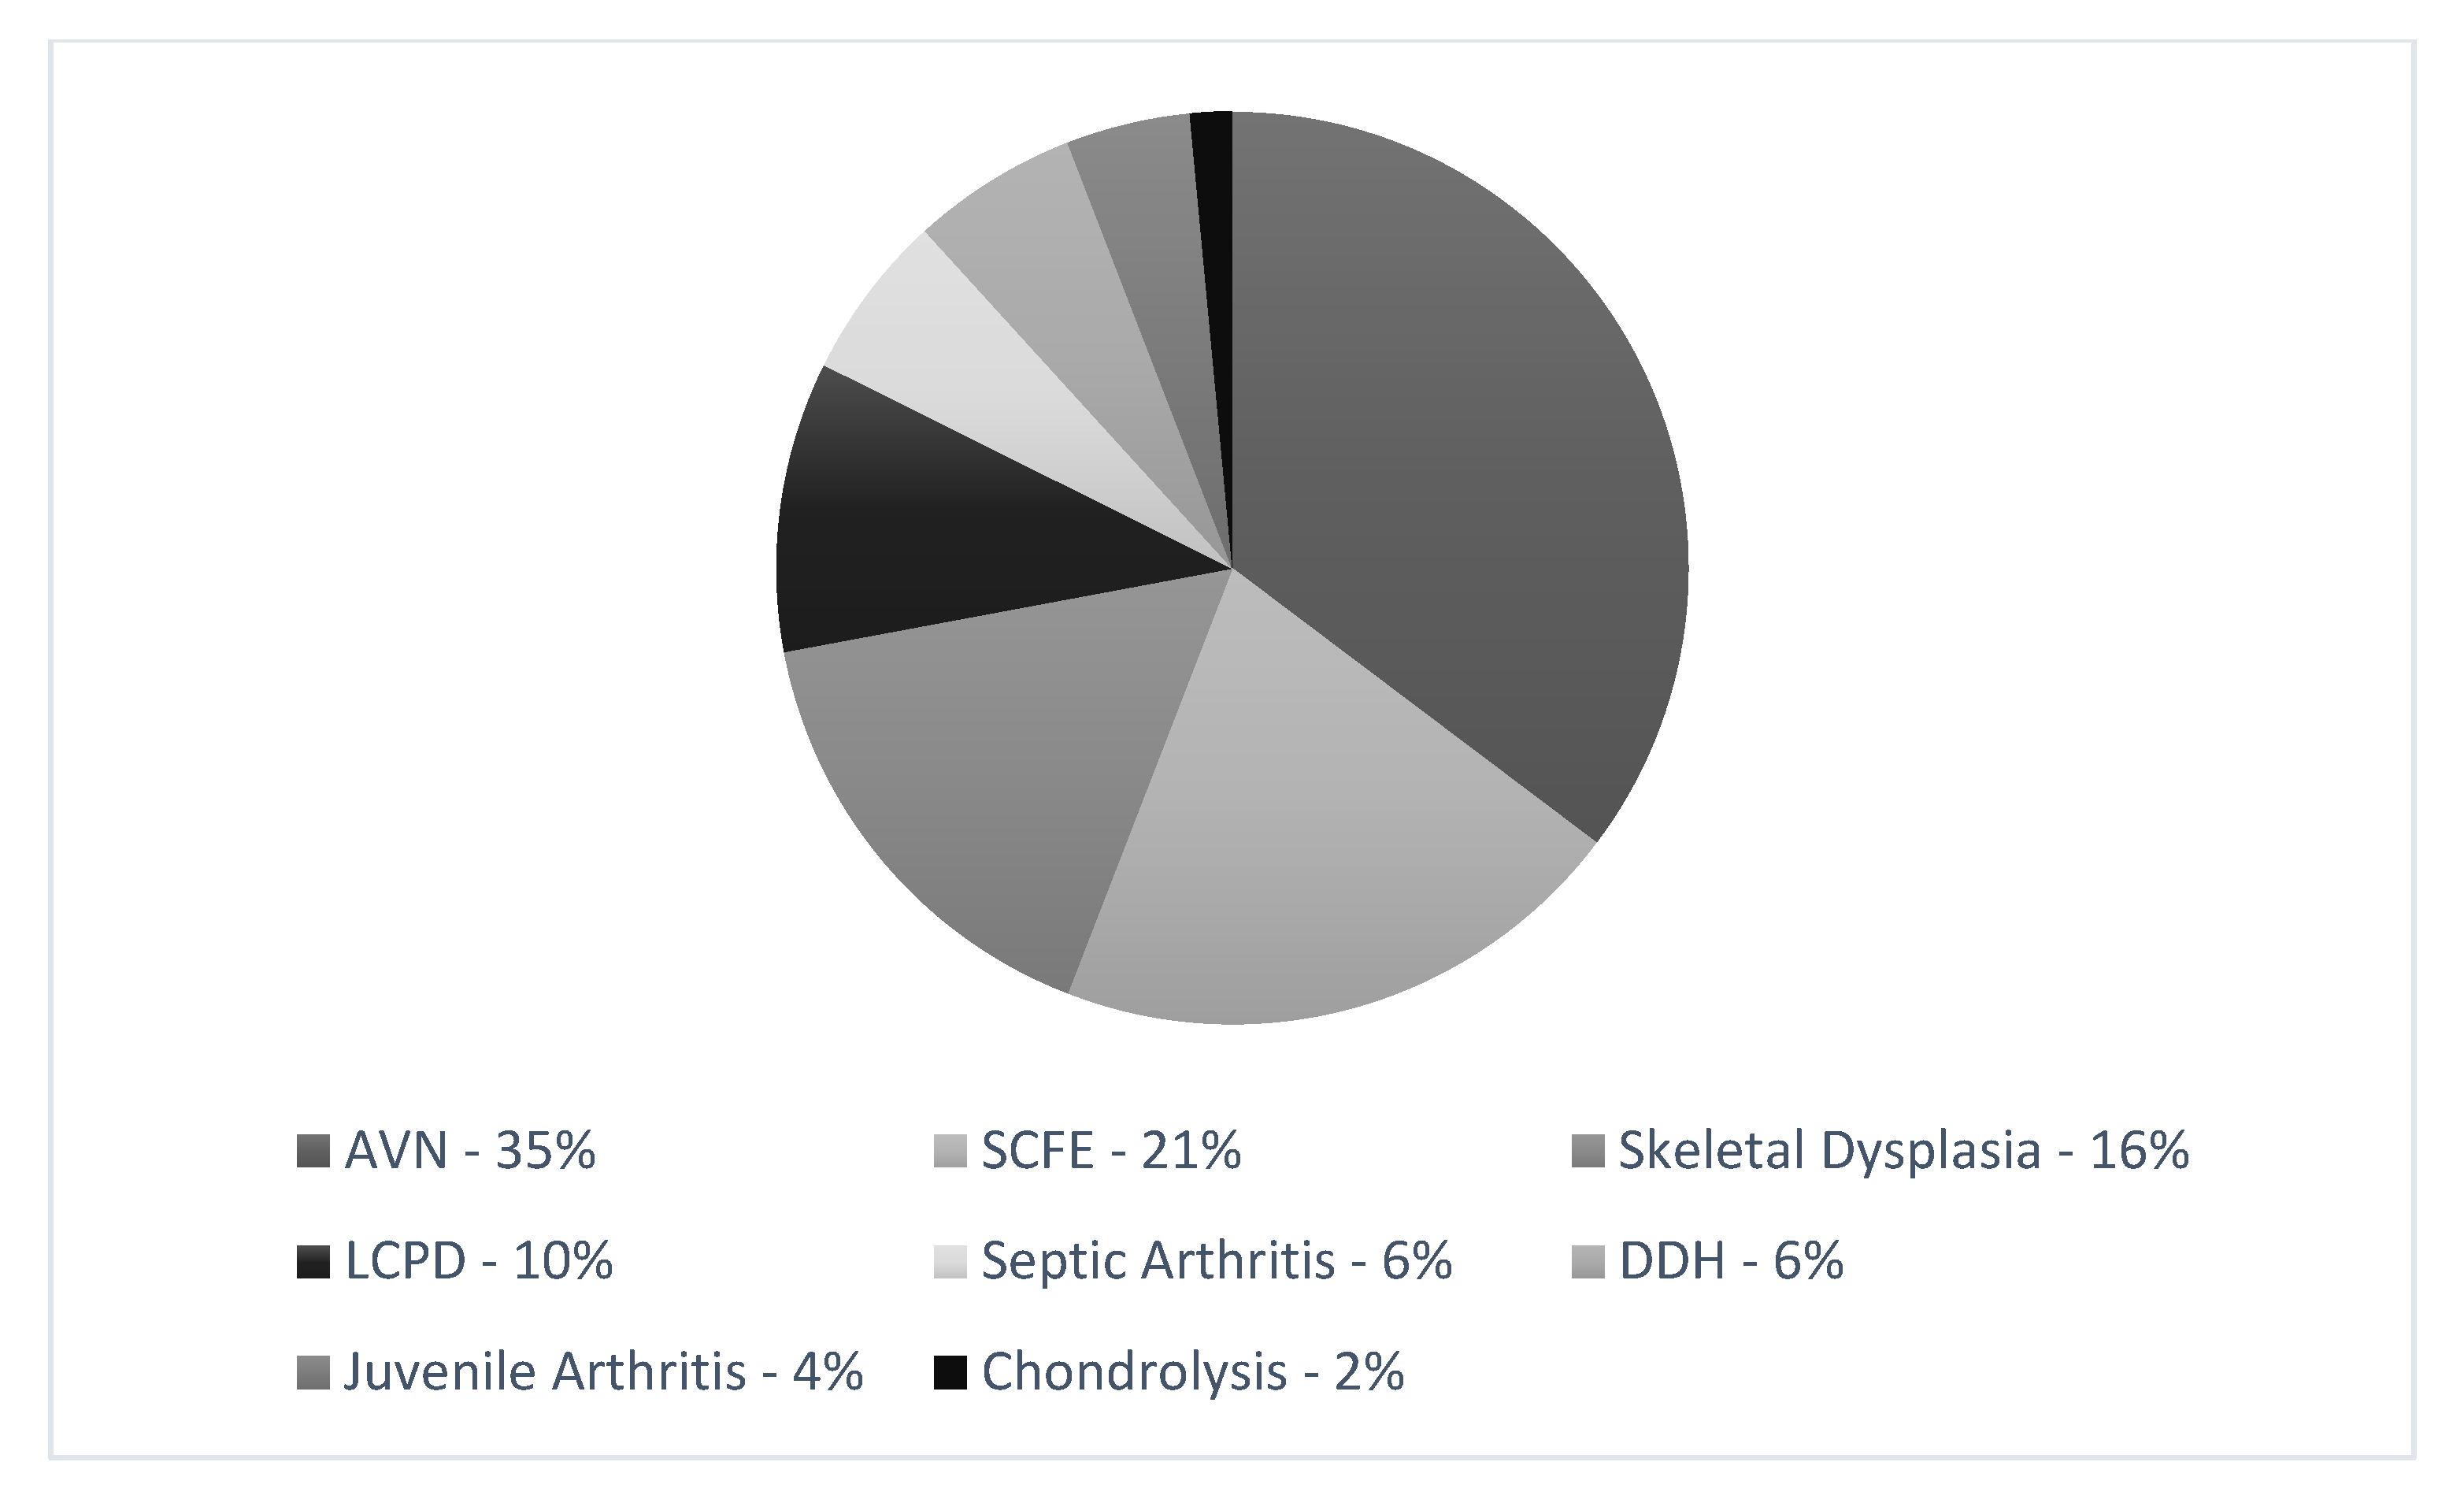
Task: Click the SCFE legend color swatch
Action: point(950,1151)
